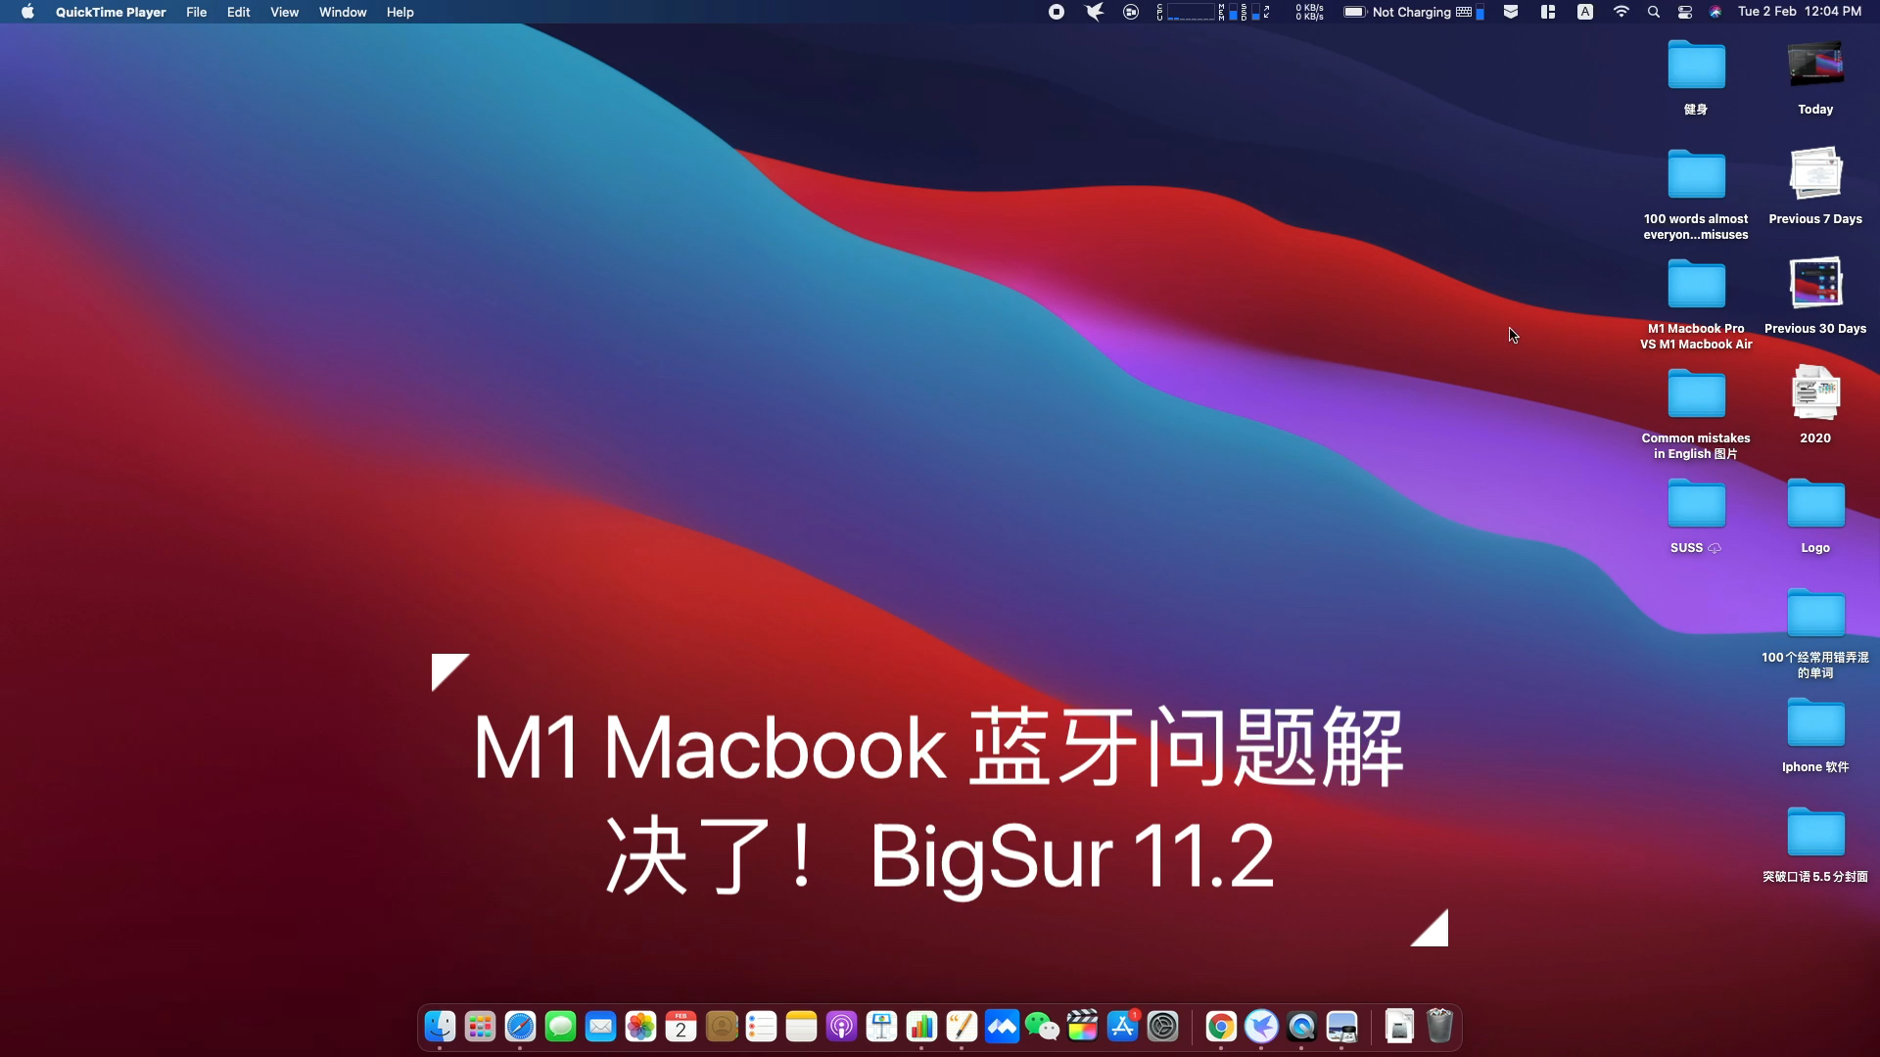Viewport: 1880px width, 1057px height.
Task: Open Launchpad in the Dock
Action: (x=480, y=1027)
